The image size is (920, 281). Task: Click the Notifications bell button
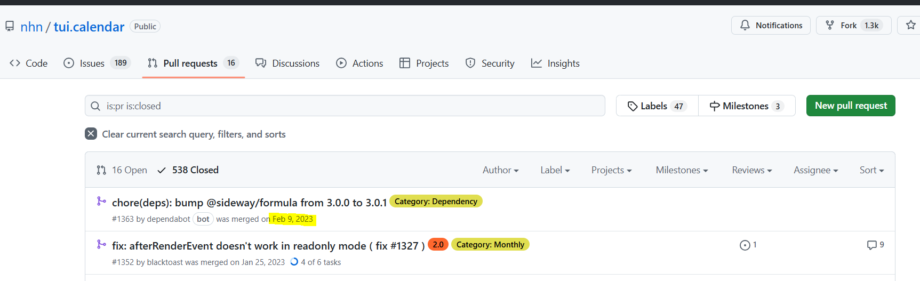coord(771,26)
